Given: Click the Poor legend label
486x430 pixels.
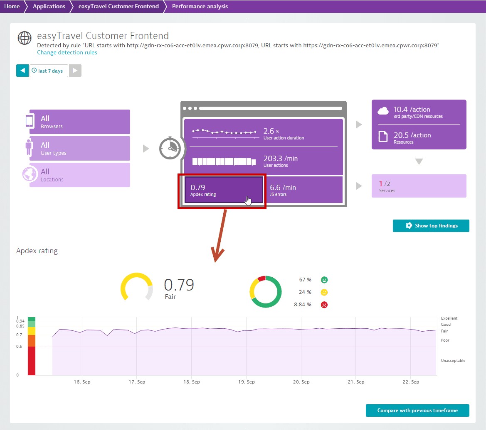Looking at the screenshot, I should click(445, 340).
